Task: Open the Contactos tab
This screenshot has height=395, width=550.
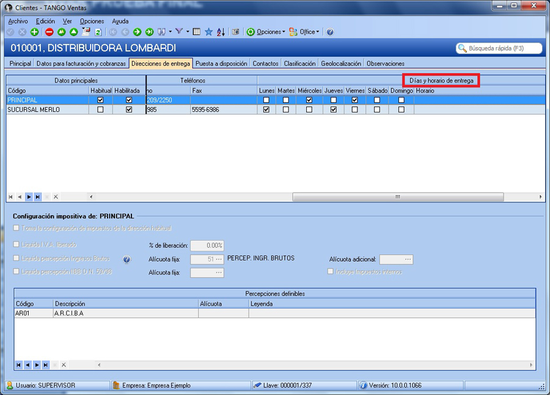Action: (266, 64)
